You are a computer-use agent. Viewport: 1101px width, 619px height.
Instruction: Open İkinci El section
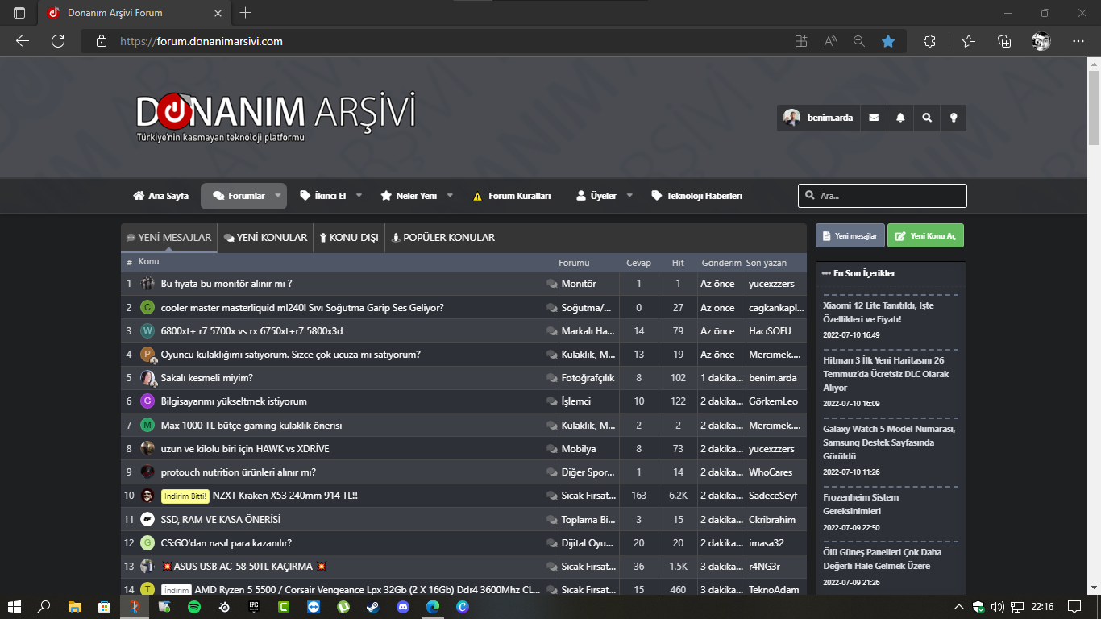(322, 196)
